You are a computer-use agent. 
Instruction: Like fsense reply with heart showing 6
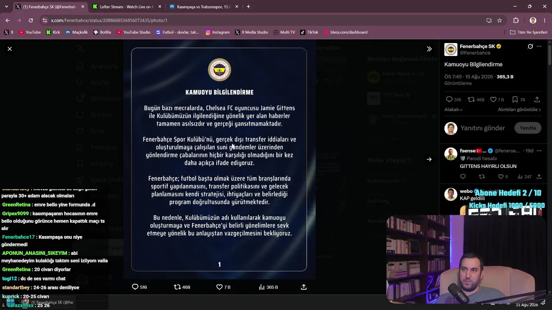coord(501,177)
